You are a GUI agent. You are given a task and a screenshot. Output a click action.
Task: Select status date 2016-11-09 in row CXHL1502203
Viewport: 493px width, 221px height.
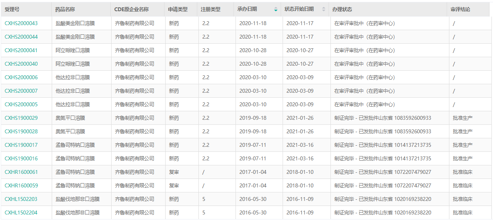coord(300,199)
